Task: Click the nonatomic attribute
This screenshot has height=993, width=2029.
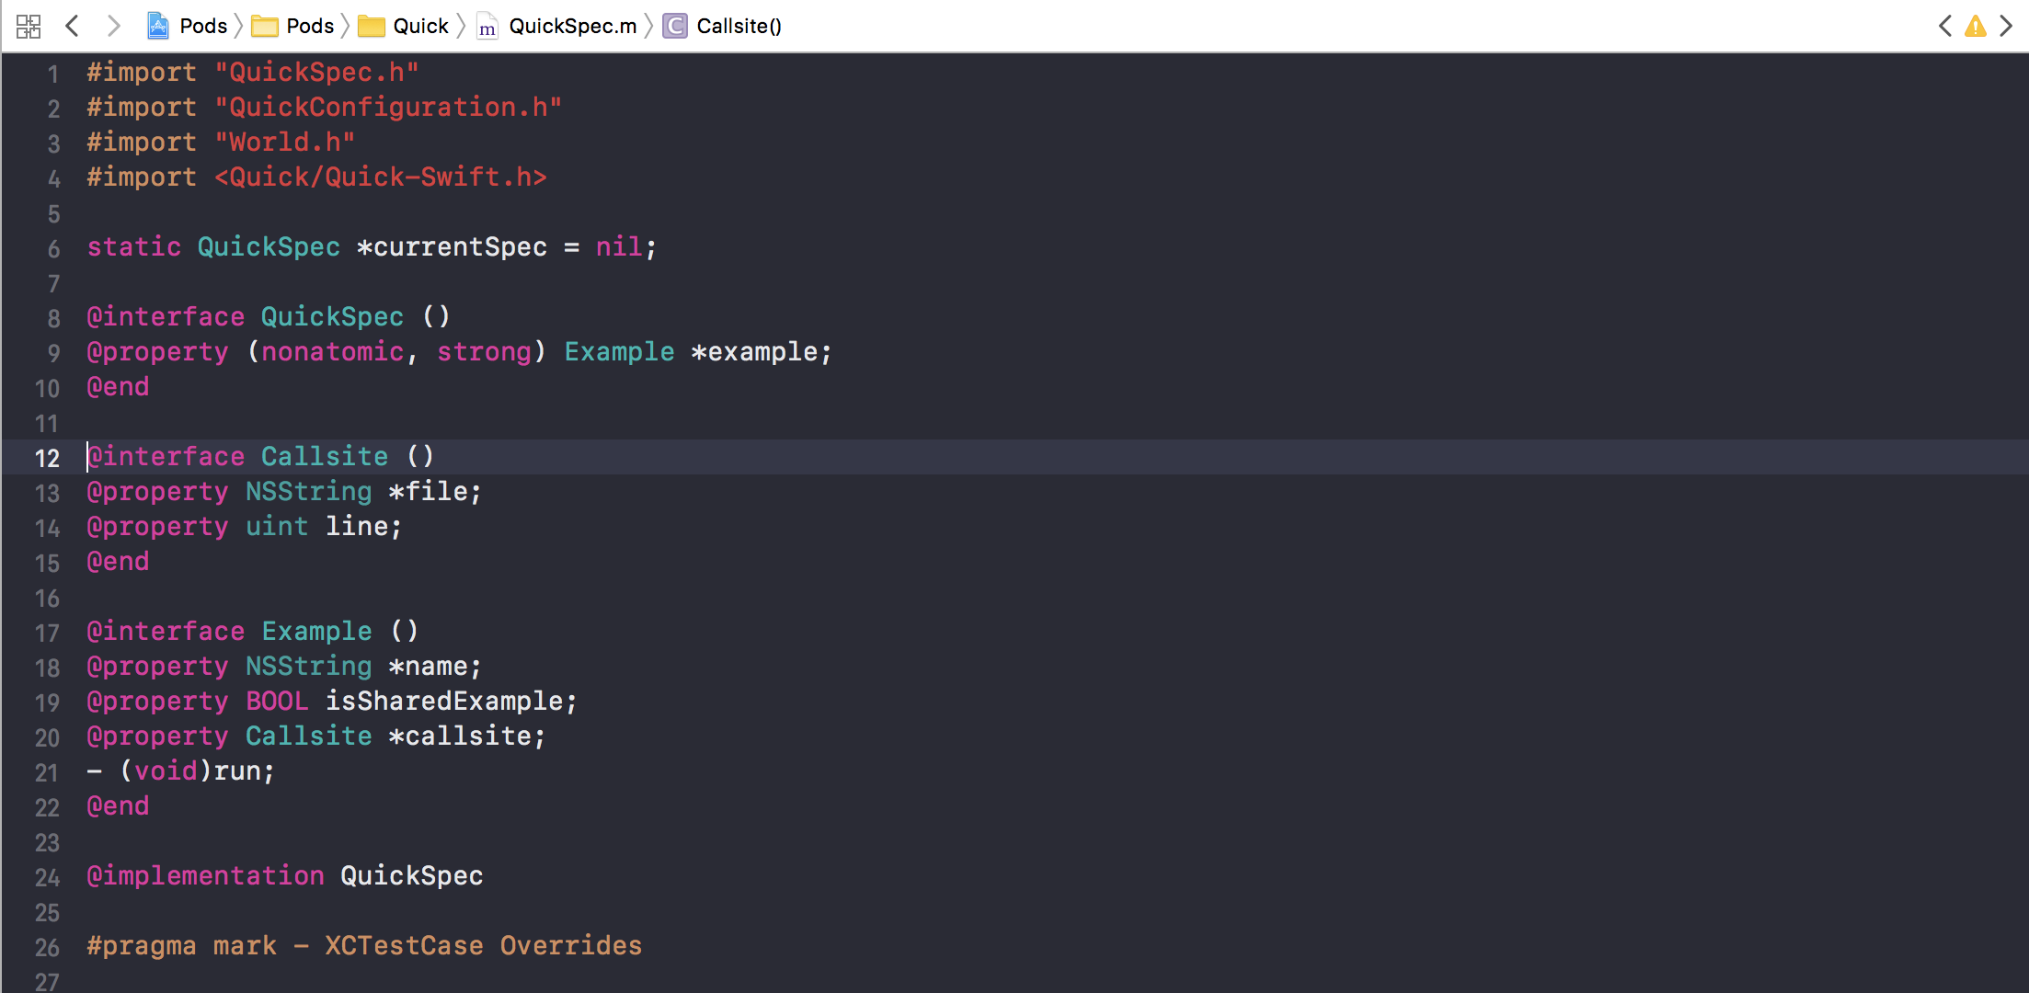Action: pos(332,351)
